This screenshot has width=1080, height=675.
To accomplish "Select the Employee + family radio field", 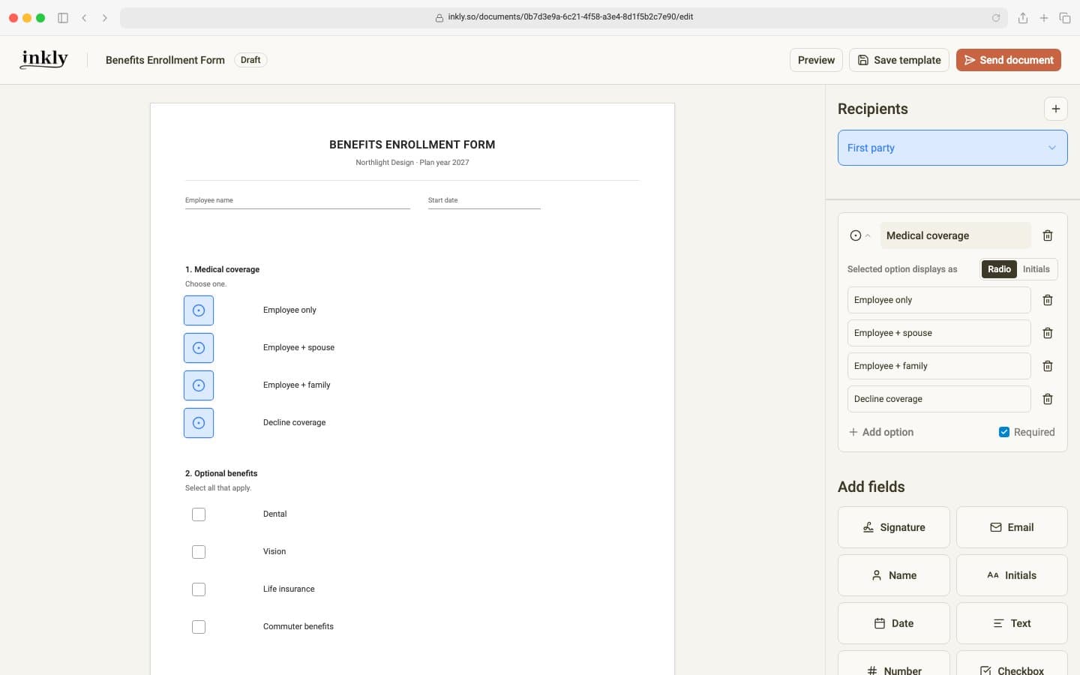I will click(199, 385).
